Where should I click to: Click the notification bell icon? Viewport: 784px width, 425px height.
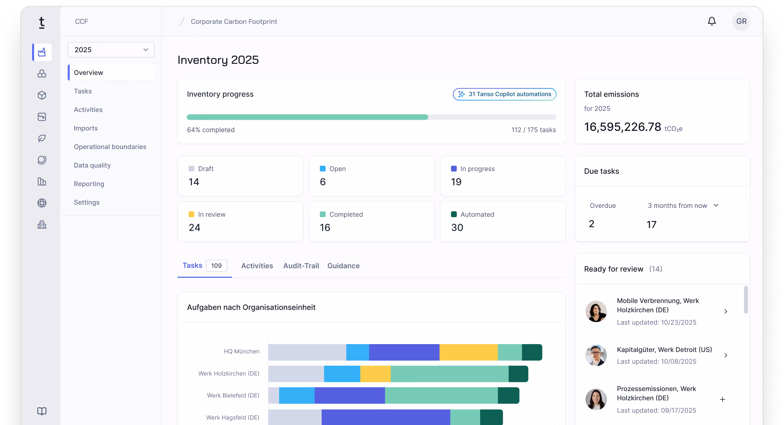pyautogui.click(x=711, y=21)
